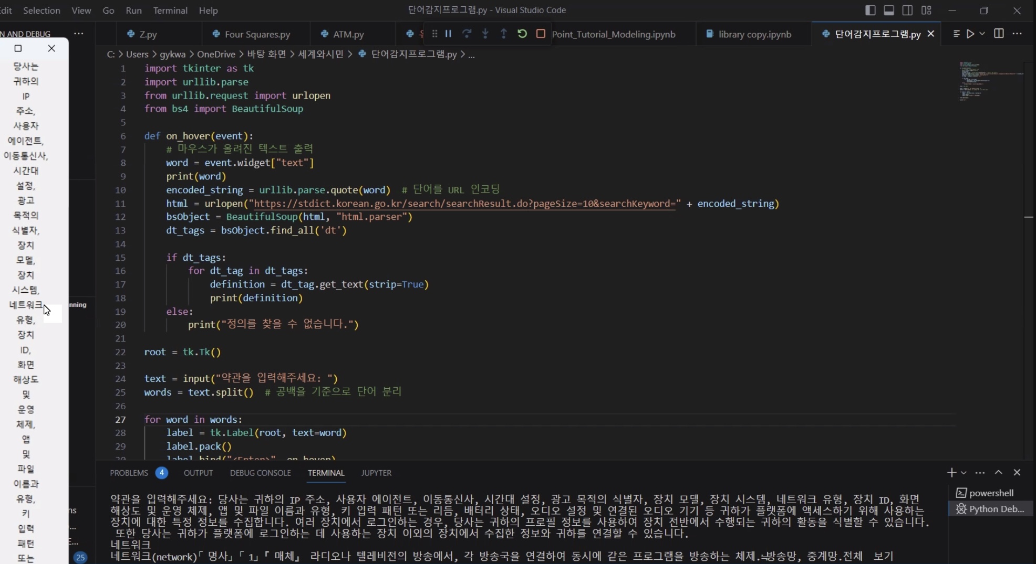
Task: Toggle the secondary side bar visibility
Action: (x=907, y=10)
